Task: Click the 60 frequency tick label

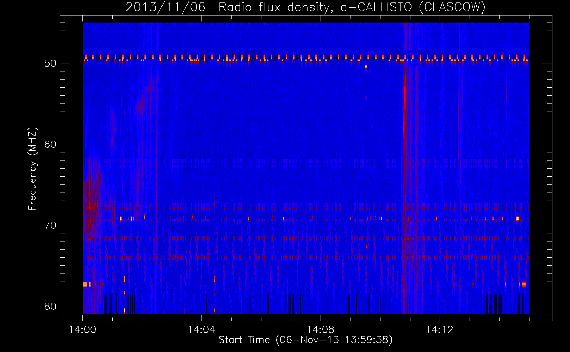Action: tap(51, 144)
